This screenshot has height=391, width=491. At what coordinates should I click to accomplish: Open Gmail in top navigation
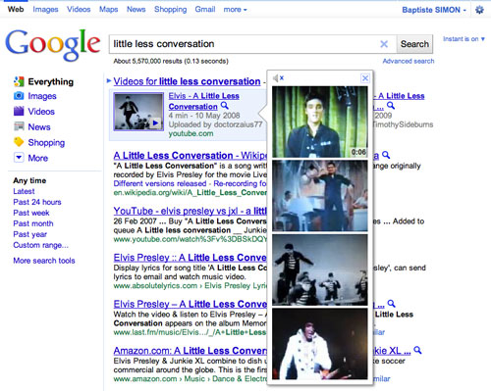tap(205, 10)
